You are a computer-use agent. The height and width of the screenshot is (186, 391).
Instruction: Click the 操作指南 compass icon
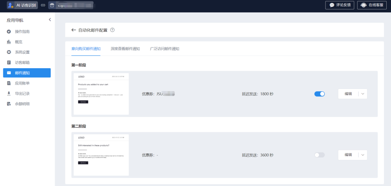pyautogui.click(x=9, y=31)
